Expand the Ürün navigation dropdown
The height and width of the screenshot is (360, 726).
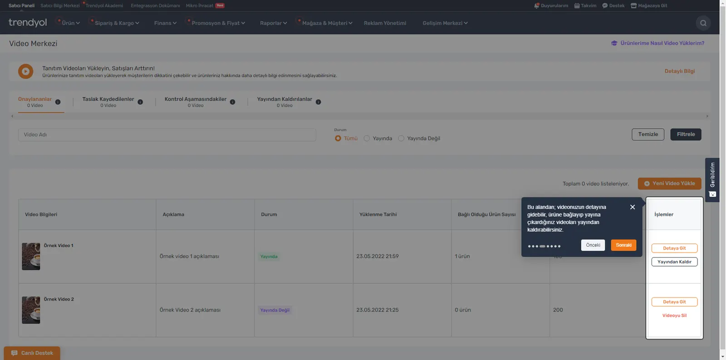point(71,23)
